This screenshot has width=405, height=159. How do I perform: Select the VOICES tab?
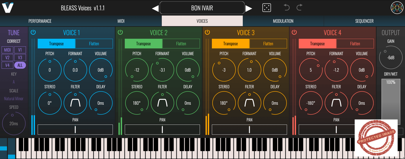point(202,21)
